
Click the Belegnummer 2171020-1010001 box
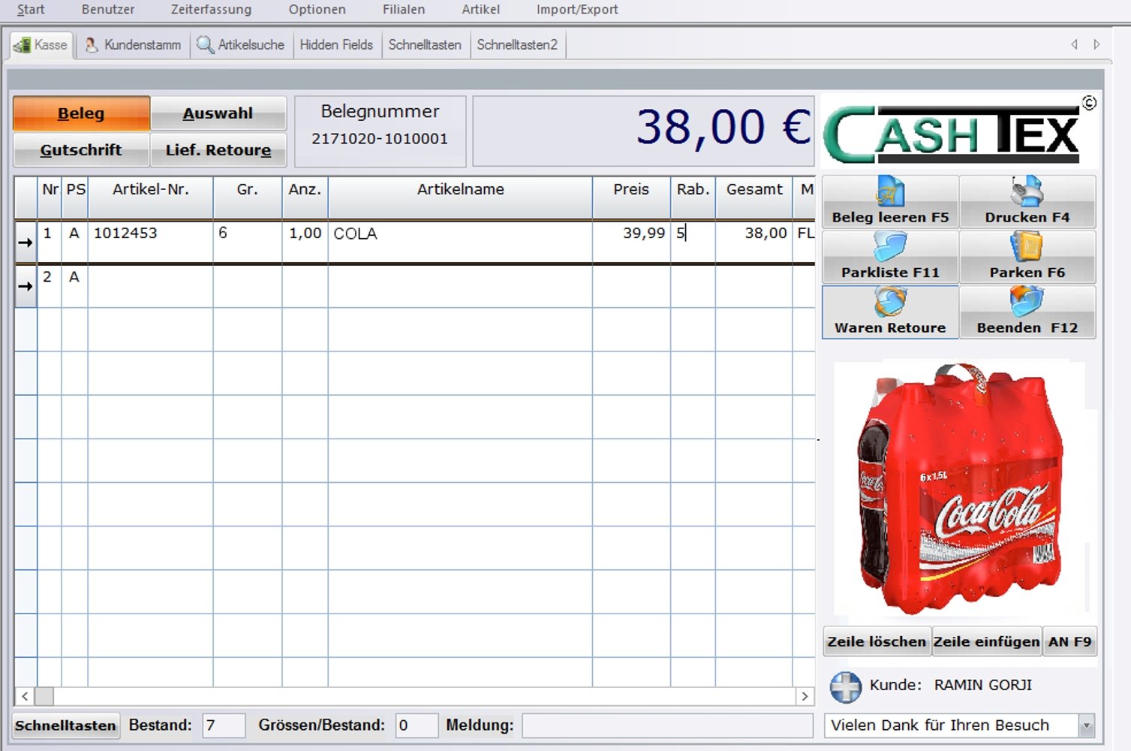coord(380,131)
